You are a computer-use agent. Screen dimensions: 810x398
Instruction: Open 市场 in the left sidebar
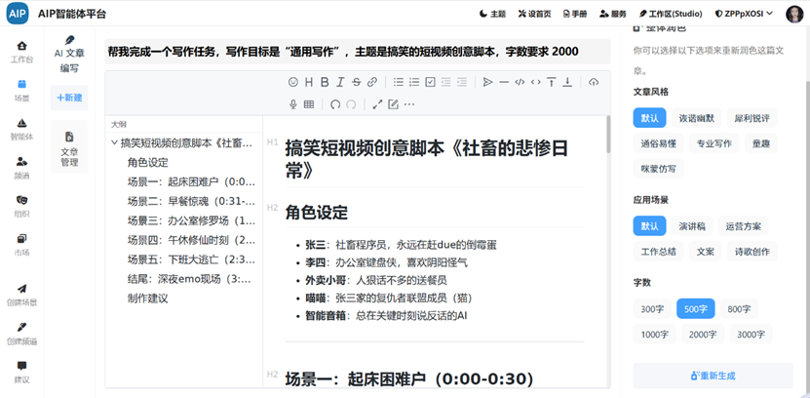tap(21, 245)
